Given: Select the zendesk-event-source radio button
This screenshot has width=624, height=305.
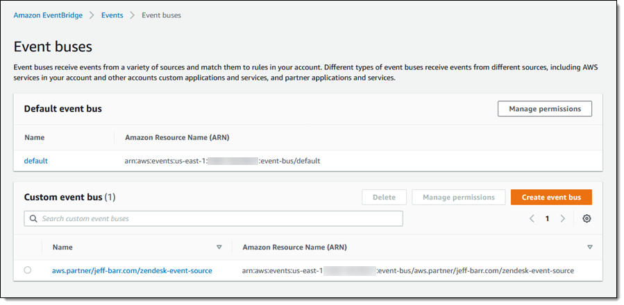Looking at the screenshot, I should pyautogui.click(x=28, y=270).
